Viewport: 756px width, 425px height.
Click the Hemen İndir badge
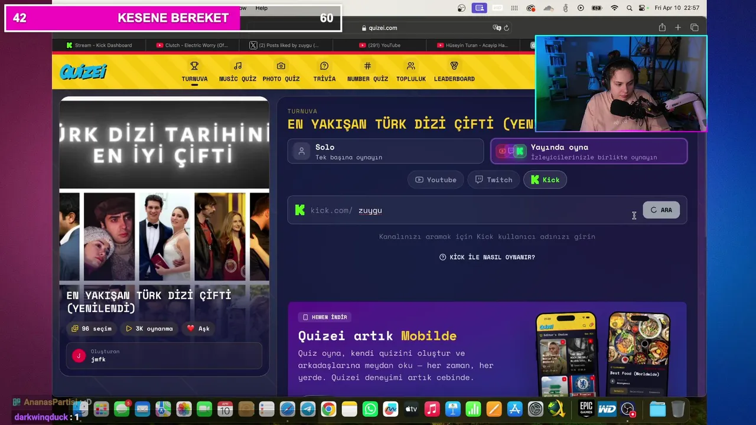point(325,317)
